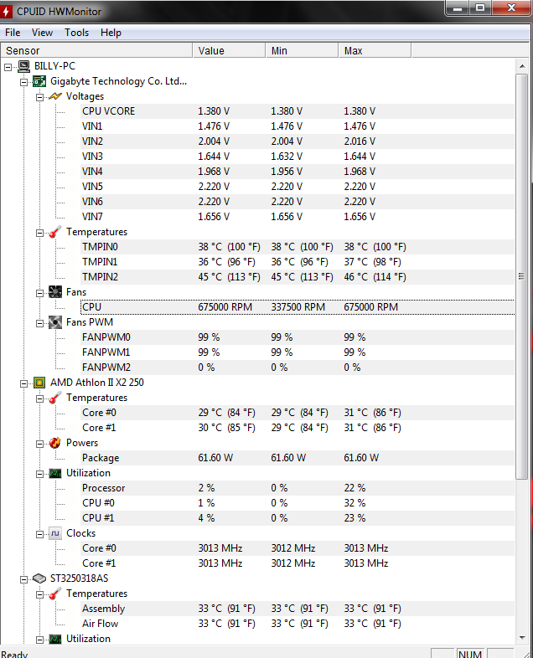This screenshot has height=658, width=533.
Task: Click the vertical scrollbar thumb
Action: point(521,276)
